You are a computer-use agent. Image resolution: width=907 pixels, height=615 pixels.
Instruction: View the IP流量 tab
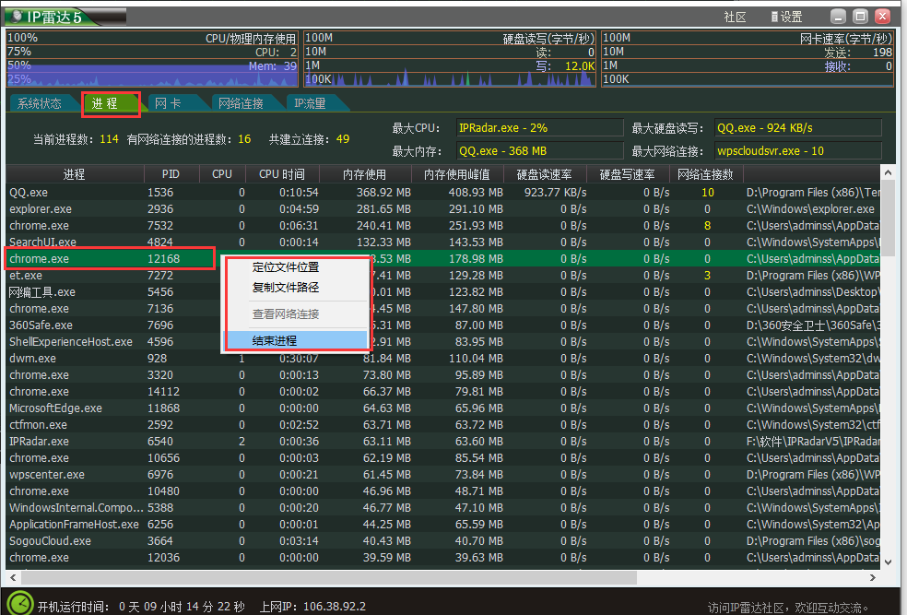(x=309, y=103)
